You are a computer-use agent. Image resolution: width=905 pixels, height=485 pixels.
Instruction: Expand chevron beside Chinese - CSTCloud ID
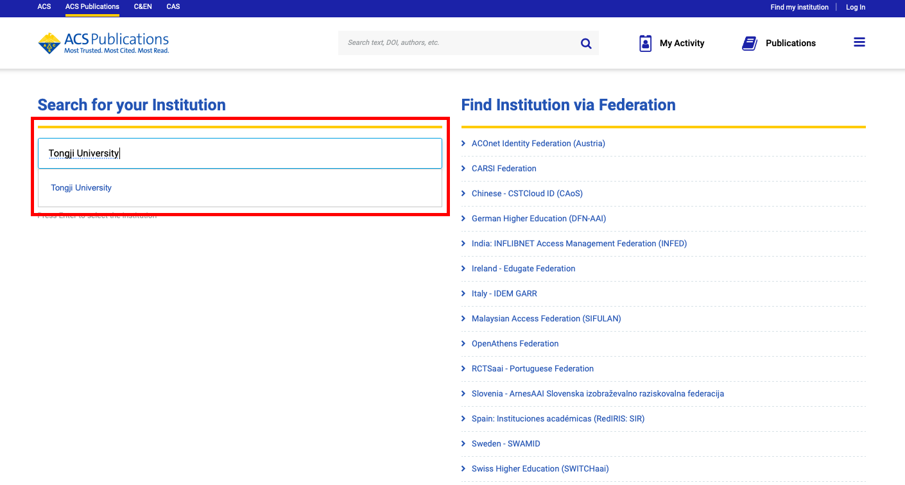point(463,193)
